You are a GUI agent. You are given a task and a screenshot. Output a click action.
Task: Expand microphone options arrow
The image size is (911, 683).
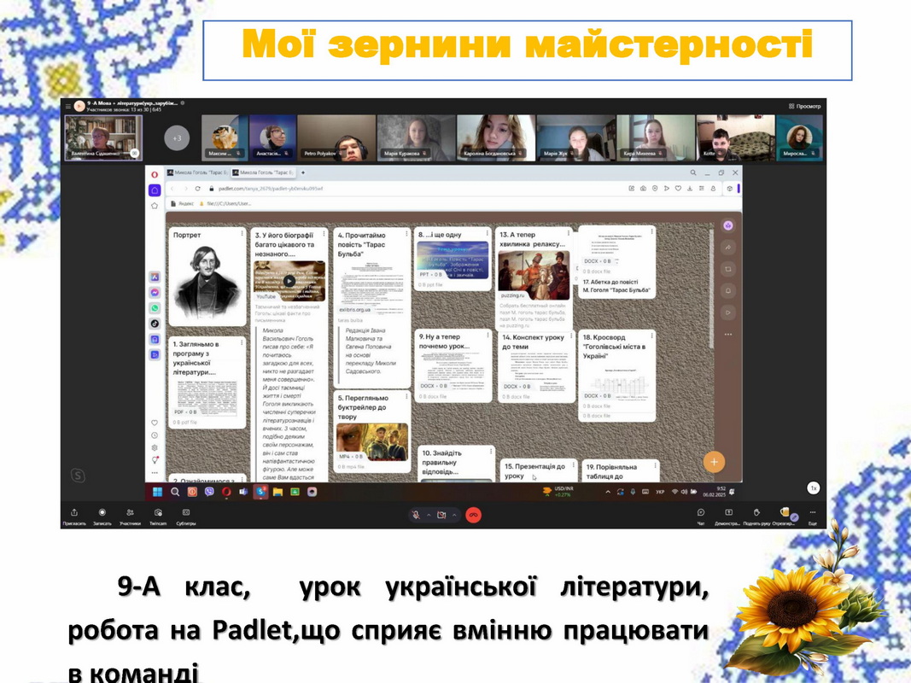click(427, 515)
